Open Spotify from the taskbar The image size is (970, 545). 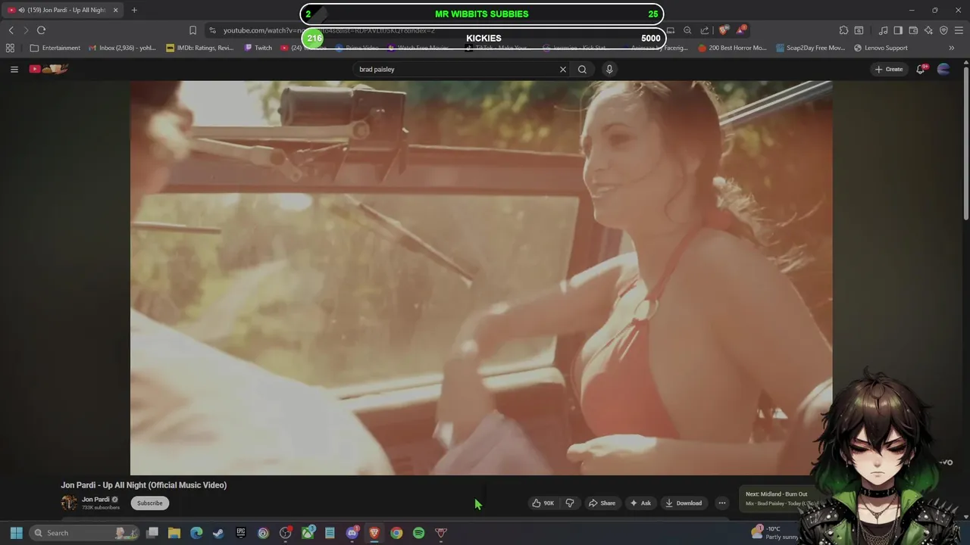pyautogui.click(x=418, y=533)
